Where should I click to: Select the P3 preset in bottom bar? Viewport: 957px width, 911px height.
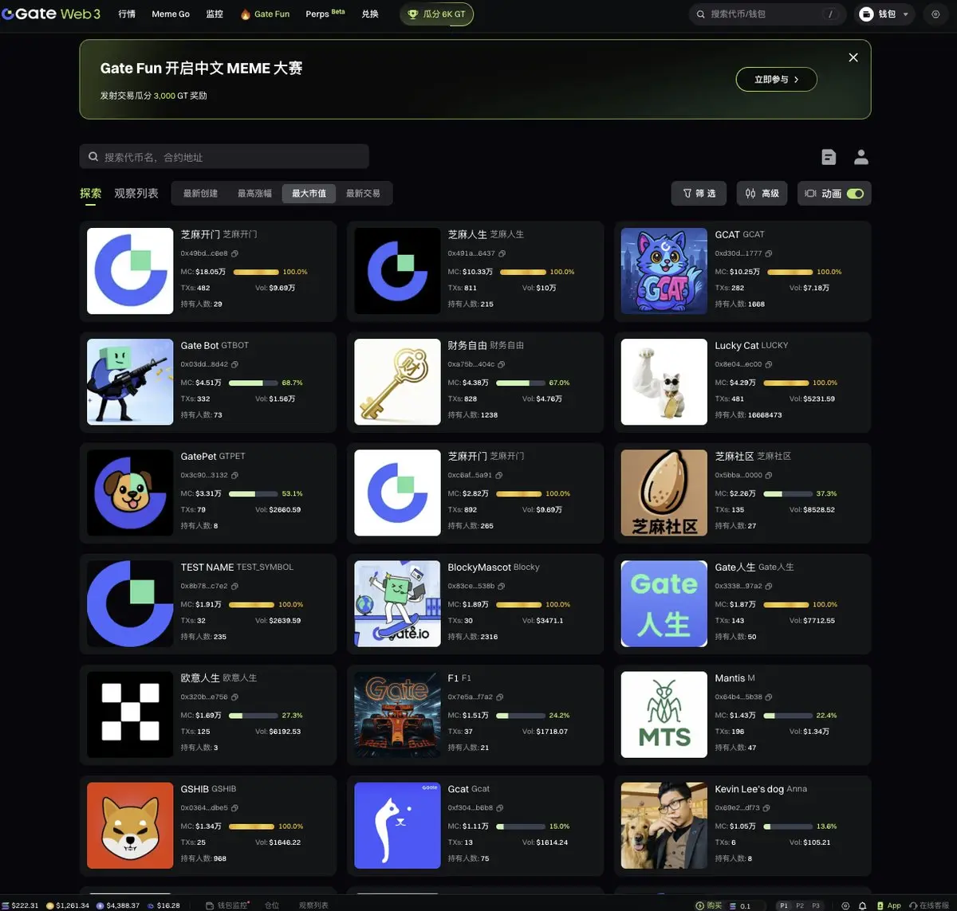pyautogui.click(x=816, y=905)
